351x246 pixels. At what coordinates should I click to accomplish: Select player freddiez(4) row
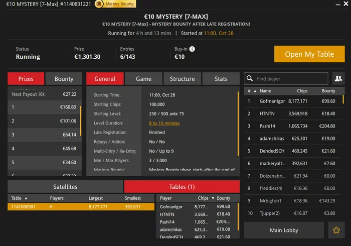point(292,188)
